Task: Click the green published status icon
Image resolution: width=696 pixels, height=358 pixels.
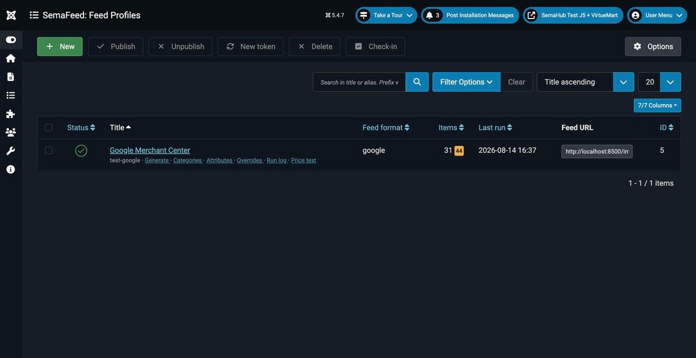Action: (81, 151)
